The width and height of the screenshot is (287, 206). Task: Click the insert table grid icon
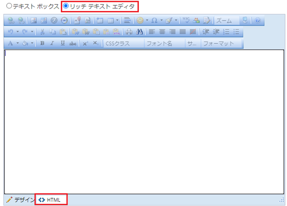(110, 21)
